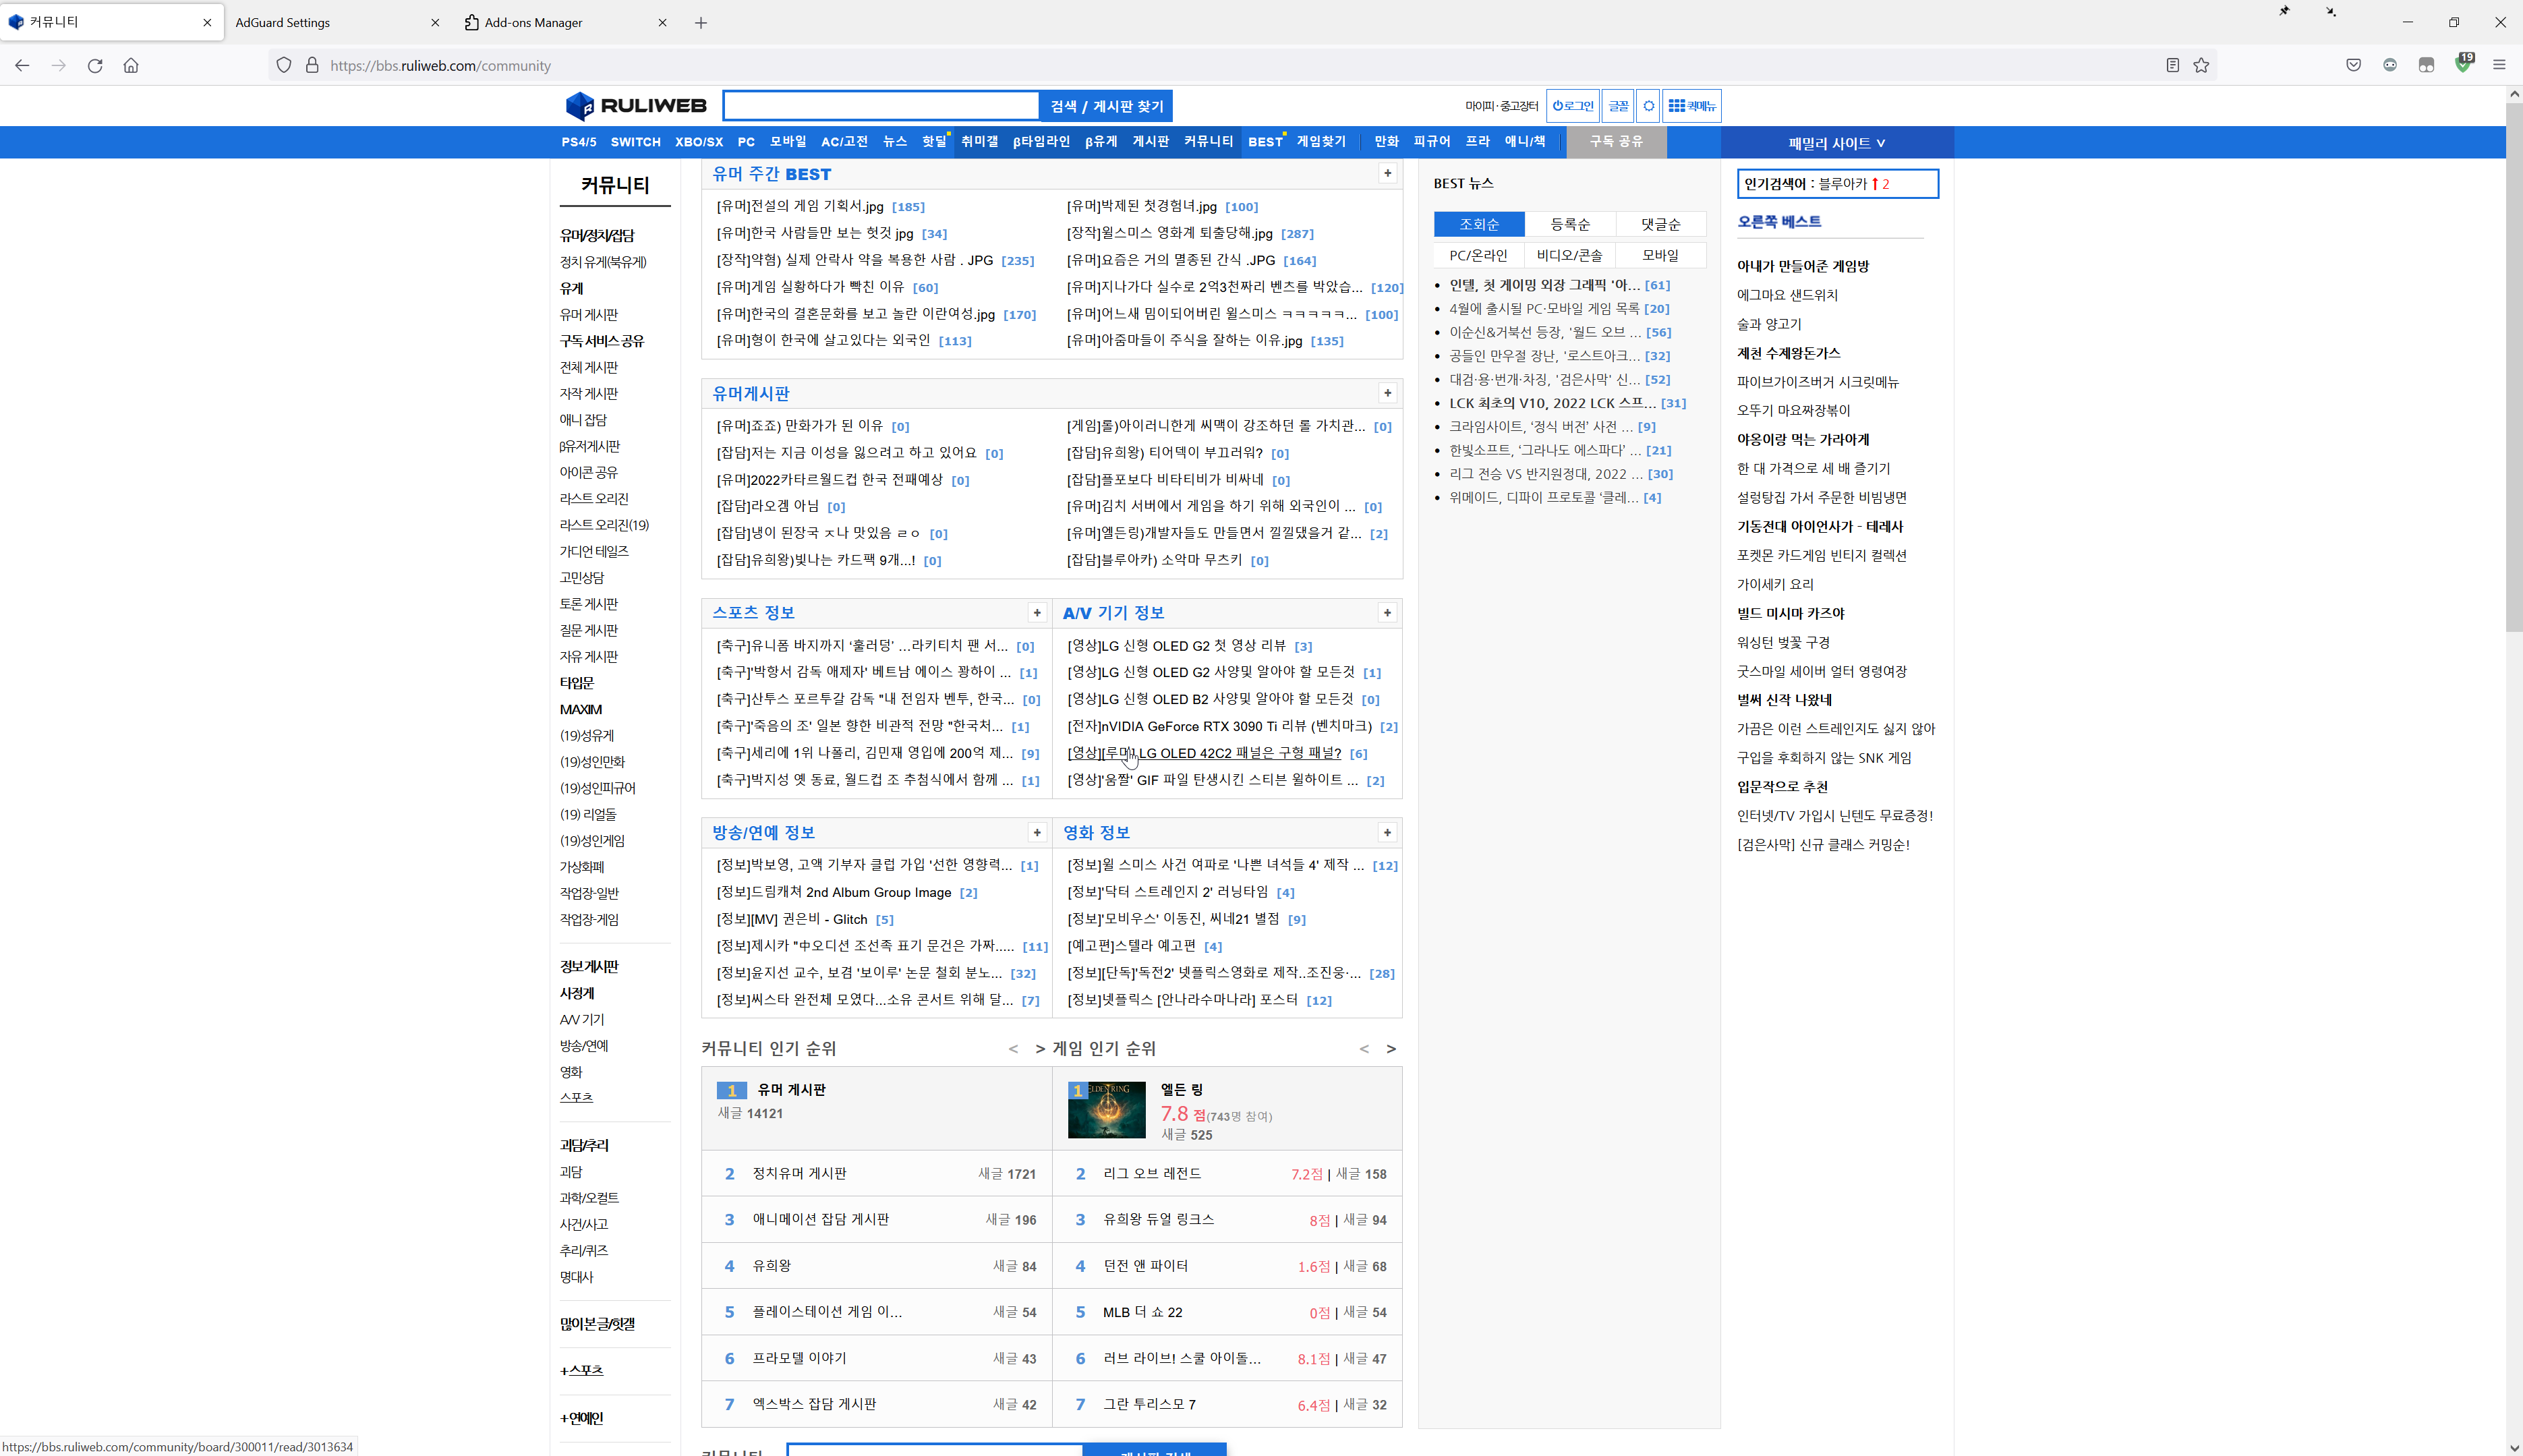Open reader view icon in the address bar
2523x1456 pixels.
point(2171,65)
